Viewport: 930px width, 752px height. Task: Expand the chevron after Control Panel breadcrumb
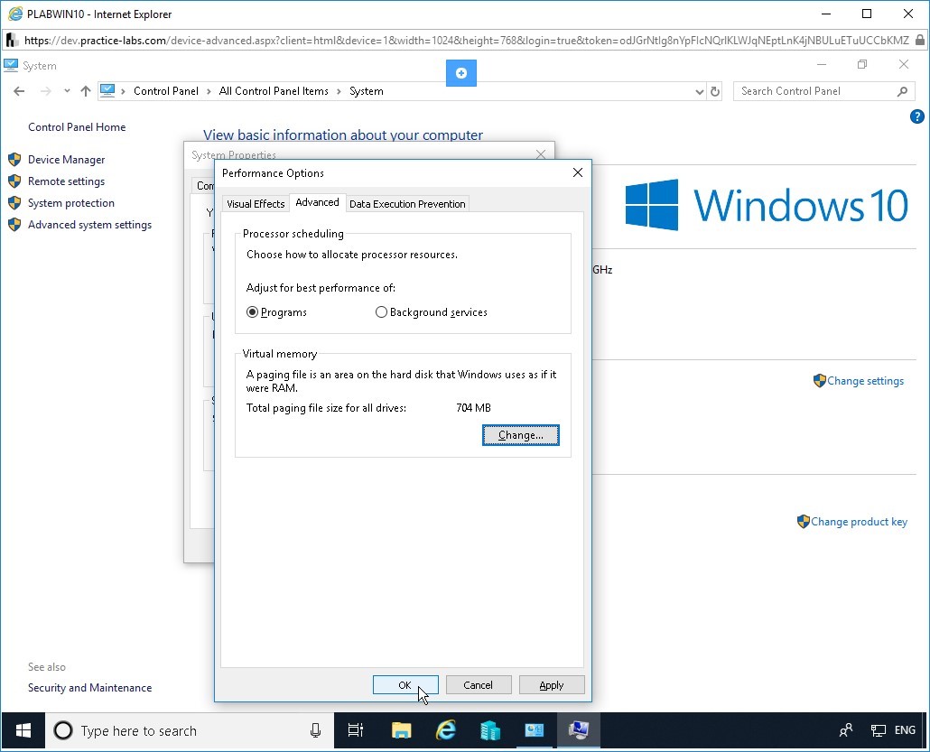(x=209, y=91)
